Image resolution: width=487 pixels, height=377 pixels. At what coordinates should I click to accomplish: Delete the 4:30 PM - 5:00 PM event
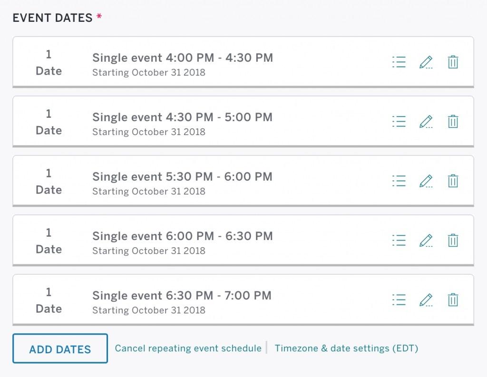453,122
